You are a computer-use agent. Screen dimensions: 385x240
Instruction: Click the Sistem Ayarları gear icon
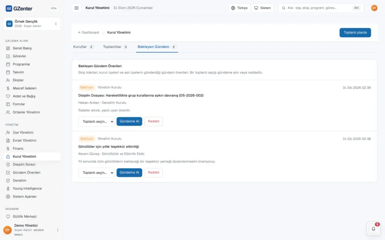[8, 196]
